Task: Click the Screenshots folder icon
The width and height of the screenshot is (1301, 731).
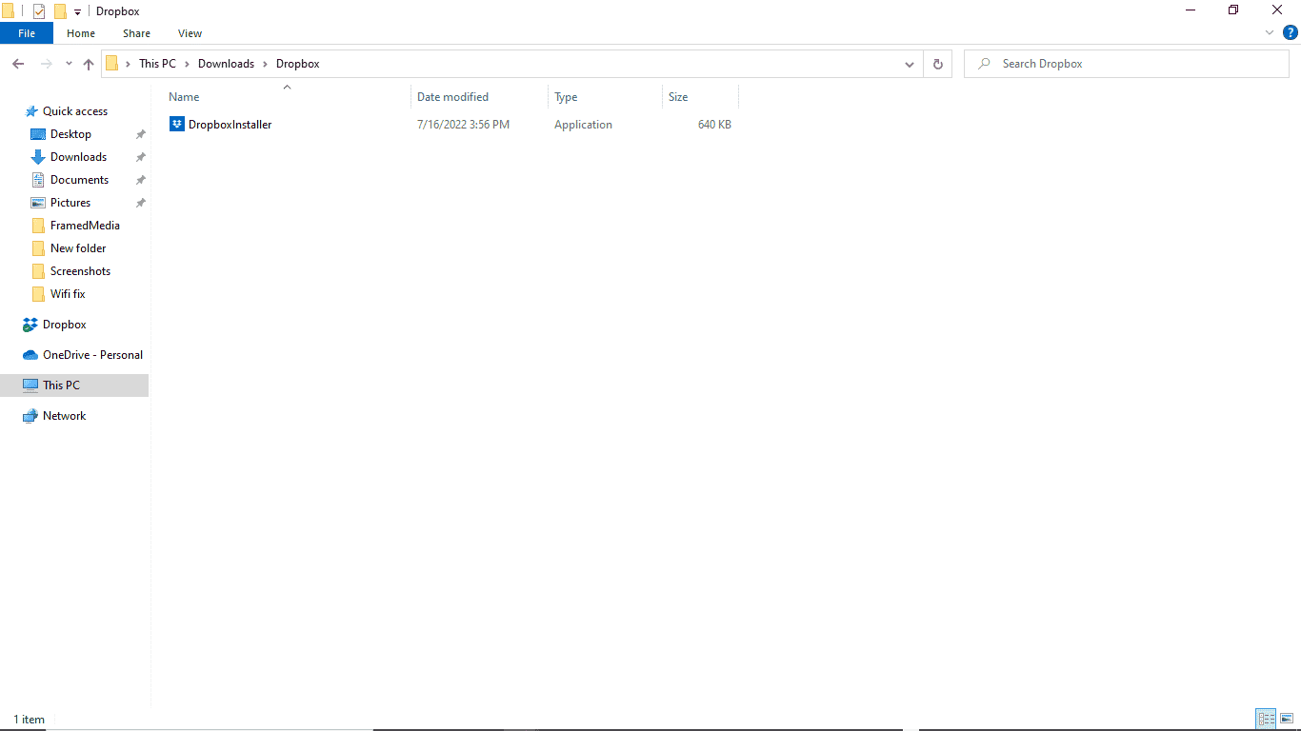Action: click(x=38, y=271)
